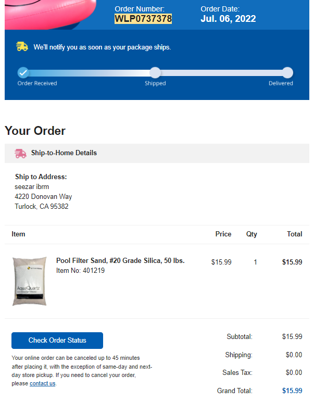Click the pink Ship-to-Home truck icon

pos(20,153)
